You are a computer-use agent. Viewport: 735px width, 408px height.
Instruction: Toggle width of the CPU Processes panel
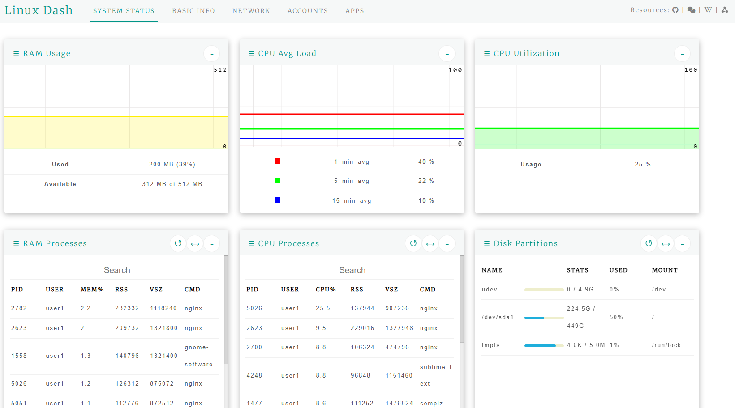[x=430, y=244]
